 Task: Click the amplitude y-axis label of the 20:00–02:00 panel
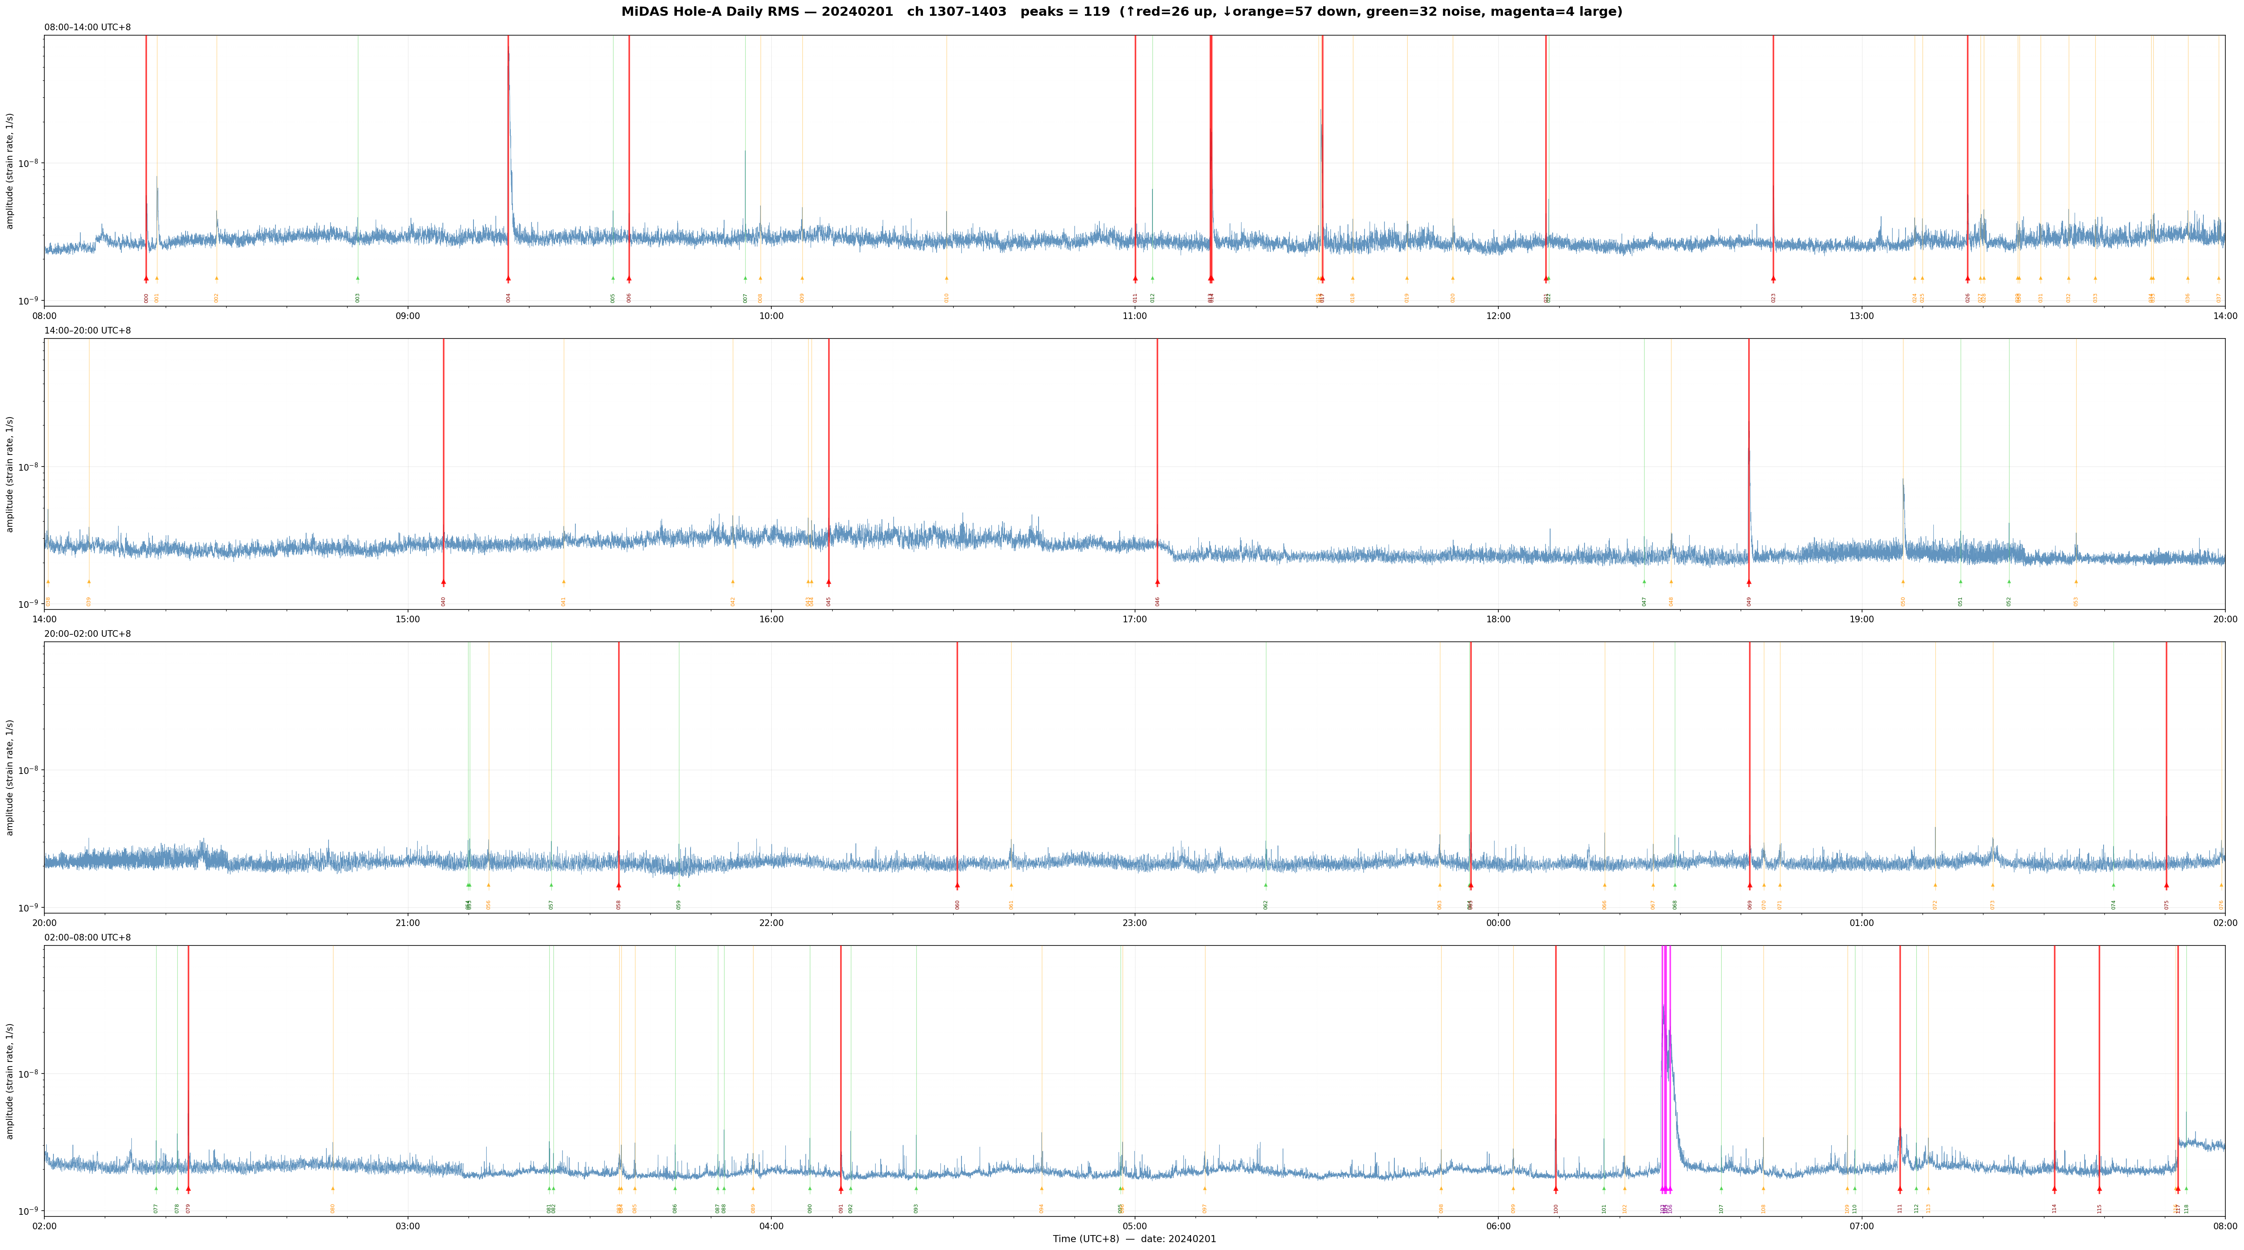[x=10, y=778]
